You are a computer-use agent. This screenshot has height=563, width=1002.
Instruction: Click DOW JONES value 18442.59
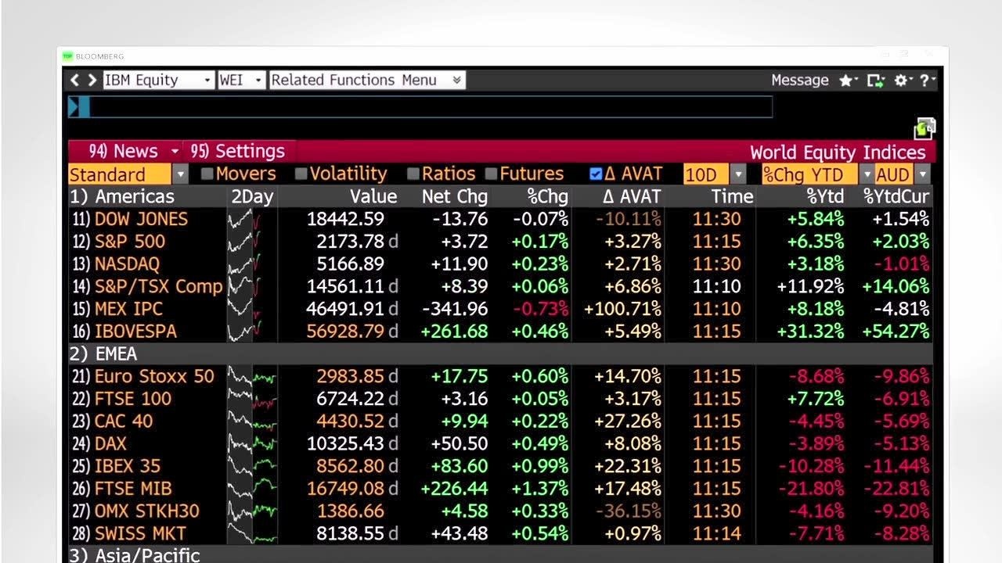point(345,220)
